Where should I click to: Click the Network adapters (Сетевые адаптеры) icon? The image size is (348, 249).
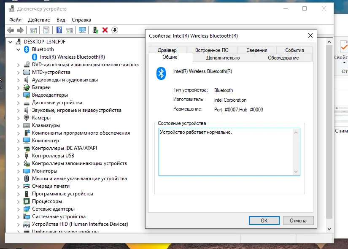coord(27,209)
